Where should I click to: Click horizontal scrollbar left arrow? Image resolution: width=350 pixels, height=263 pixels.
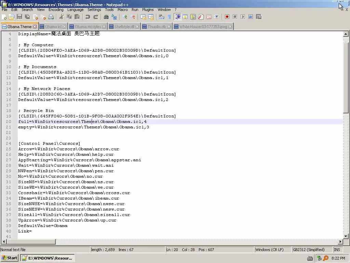coord(4,241)
